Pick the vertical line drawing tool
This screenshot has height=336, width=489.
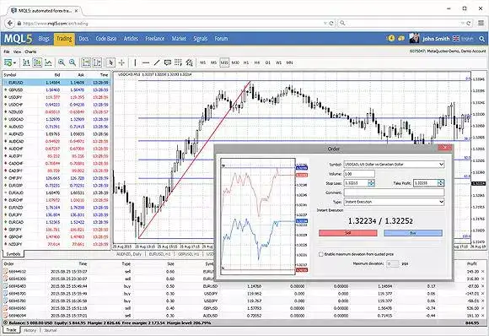click(x=135, y=62)
